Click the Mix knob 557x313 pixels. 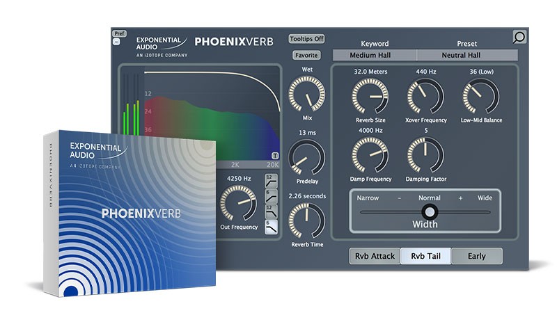click(306, 94)
